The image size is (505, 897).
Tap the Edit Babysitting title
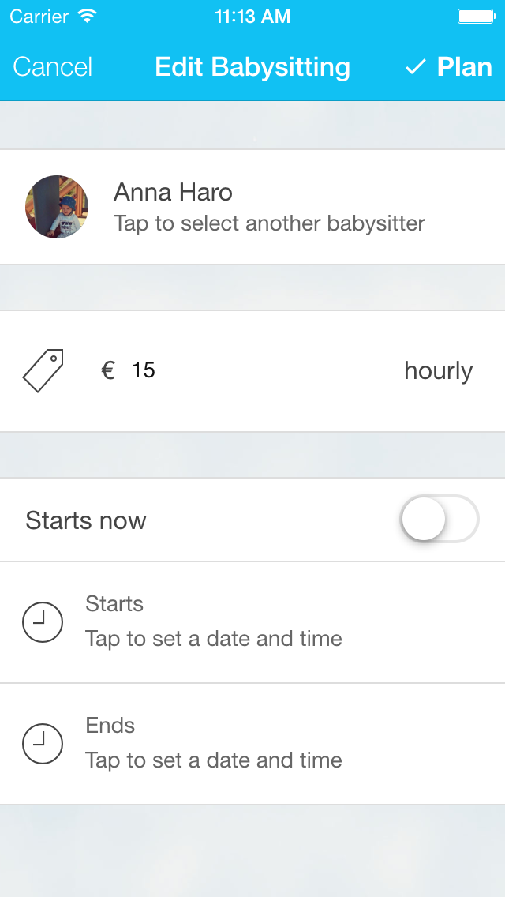252,67
